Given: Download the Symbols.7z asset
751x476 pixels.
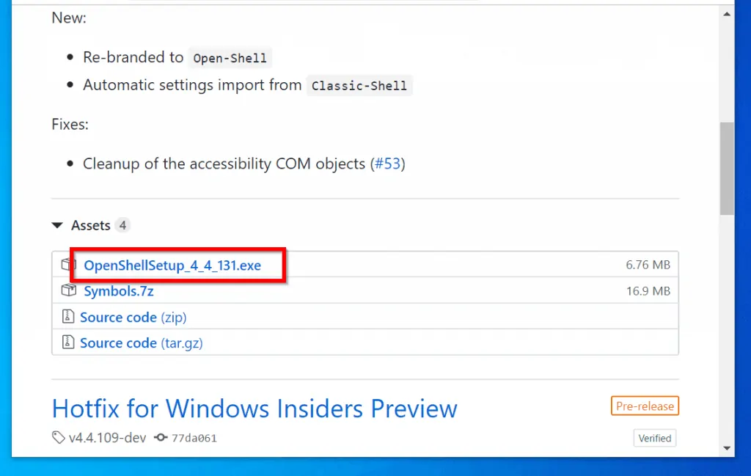Looking at the screenshot, I should (119, 291).
